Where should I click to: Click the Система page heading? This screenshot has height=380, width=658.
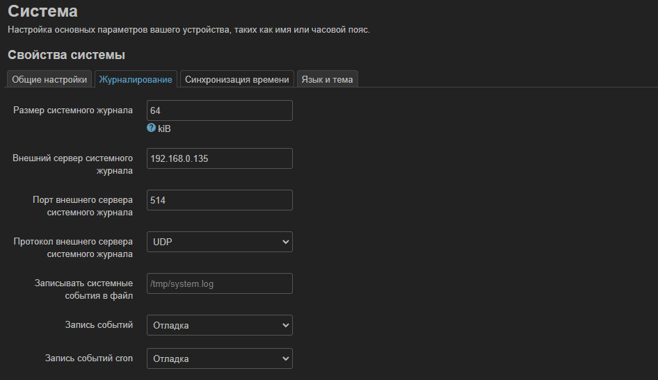(43, 11)
